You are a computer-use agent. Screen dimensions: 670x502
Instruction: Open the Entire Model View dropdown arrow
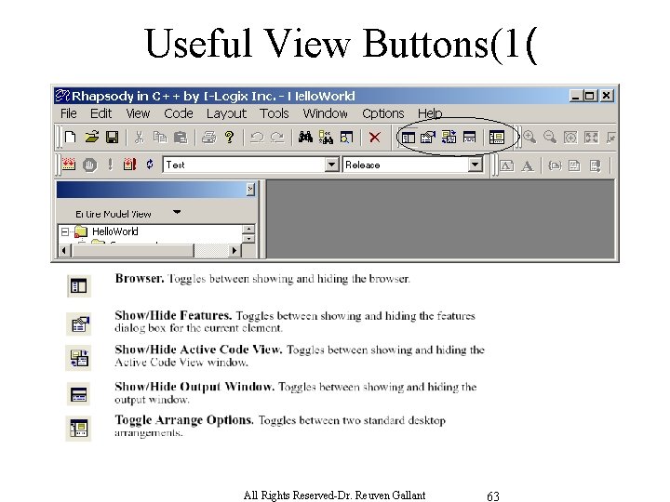(x=177, y=212)
